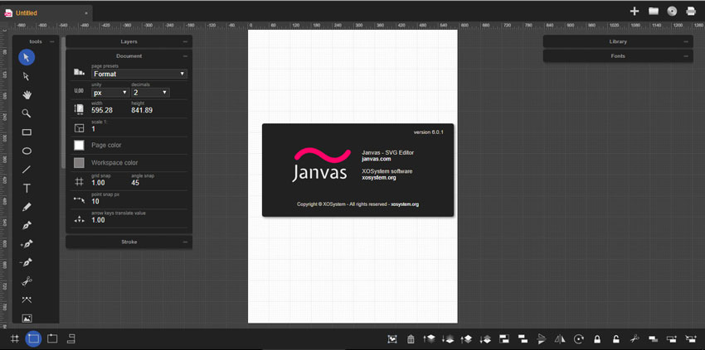Viewport: 705px width, 350px height.
Task: Click the Print icon in top bar
Action: click(x=690, y=11)
